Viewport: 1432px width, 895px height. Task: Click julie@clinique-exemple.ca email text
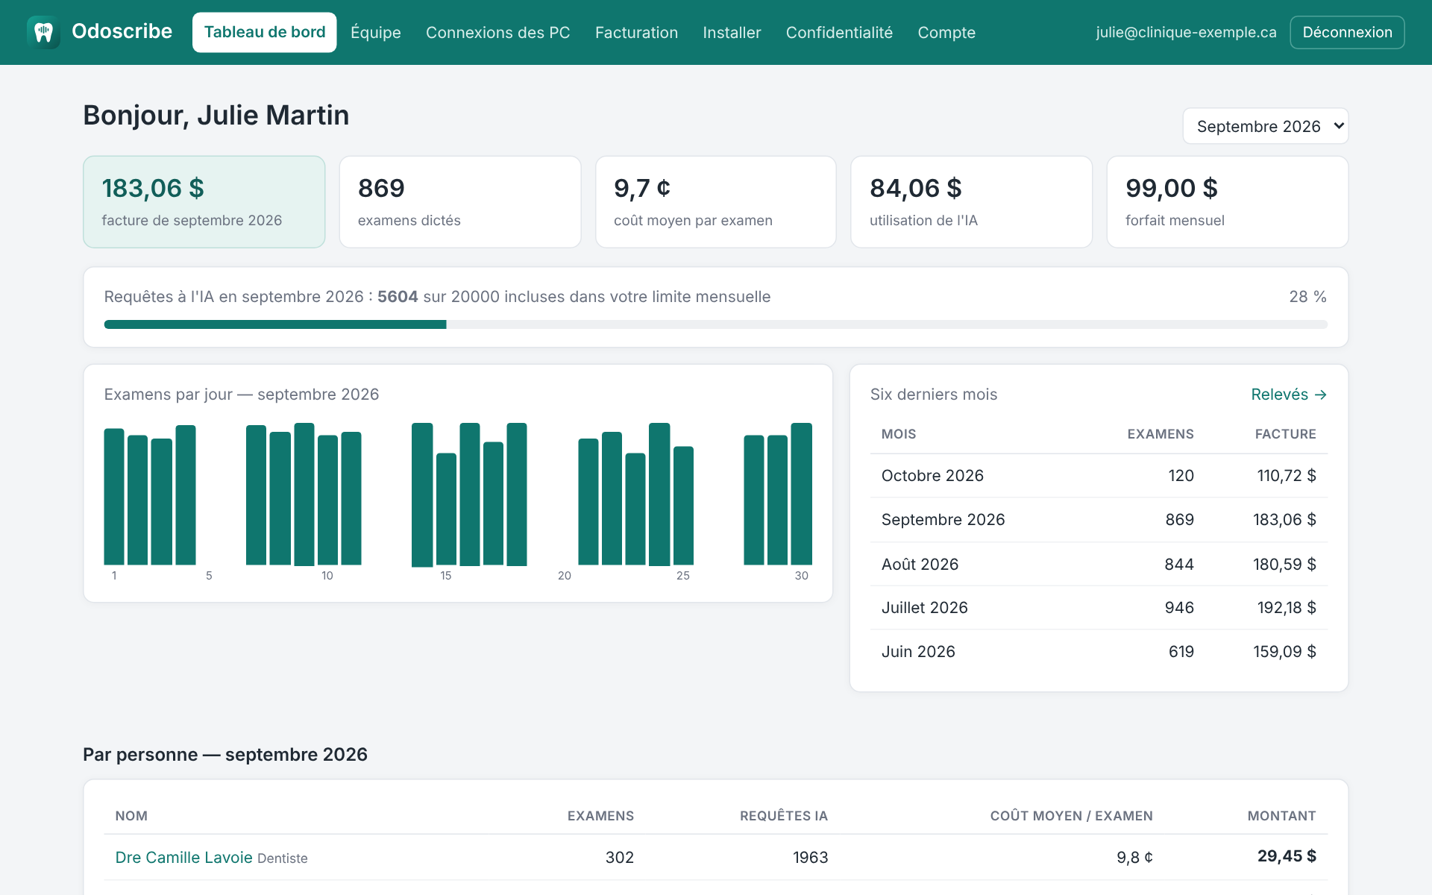pyautogui.click(x=1186, y=32)
